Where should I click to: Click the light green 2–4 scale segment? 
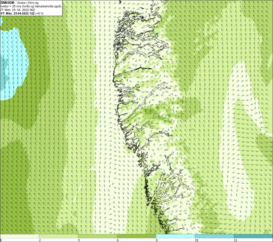(x=58, y=236)
